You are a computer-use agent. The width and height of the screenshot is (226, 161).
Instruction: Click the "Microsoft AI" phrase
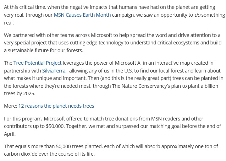tap(128, 63)
